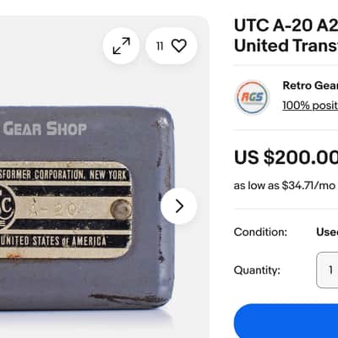Click United States of America nameplate text
Image resolution: width=338 pixels, height=338 pixels.
tap(53, 242)
